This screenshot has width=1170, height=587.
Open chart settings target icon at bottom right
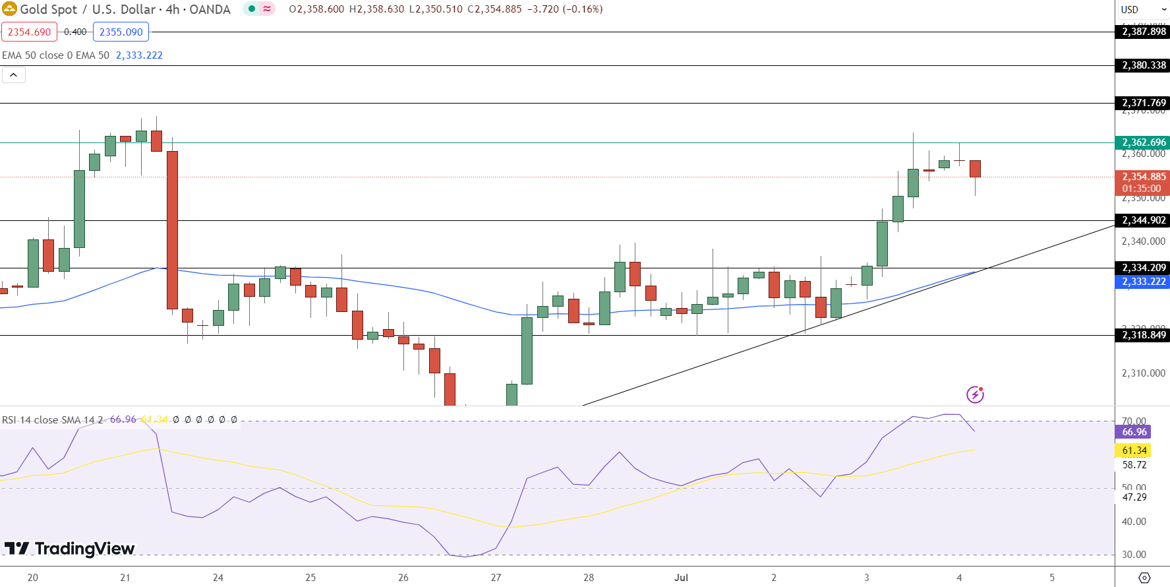tap(1144, 578)
